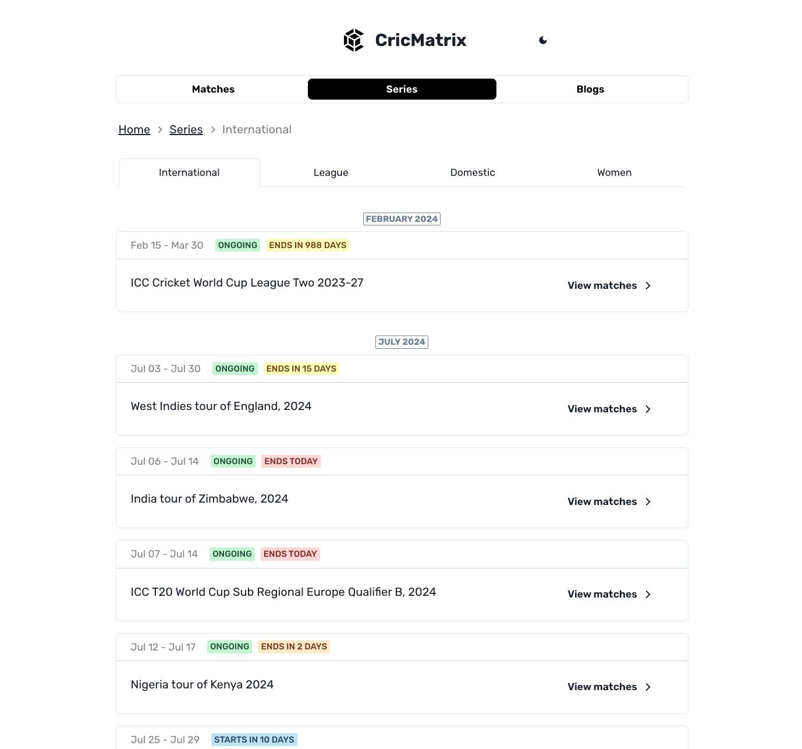Click the arrow icon on Nigeria tour 'View matches'
802x749 pixels.
click(x=648, y=687)
